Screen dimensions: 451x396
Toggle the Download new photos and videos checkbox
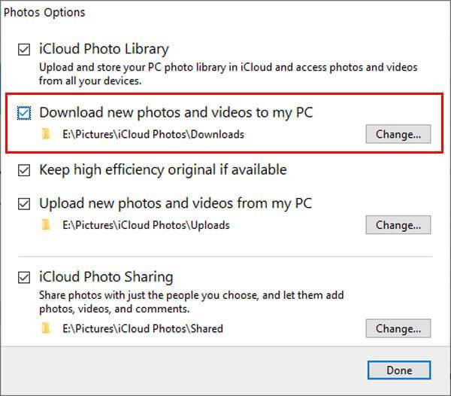pos(25,113)
